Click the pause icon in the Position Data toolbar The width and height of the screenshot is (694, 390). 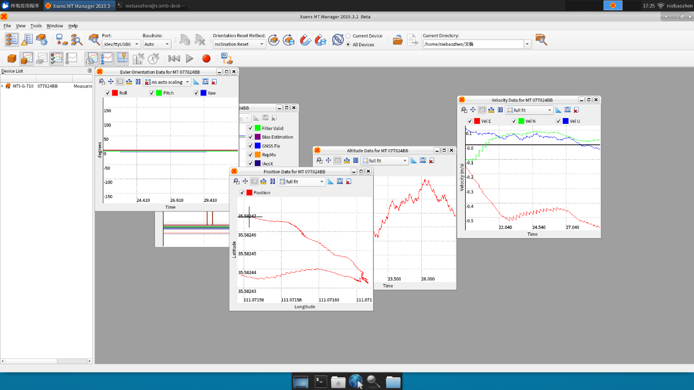[x=273, y=181]
